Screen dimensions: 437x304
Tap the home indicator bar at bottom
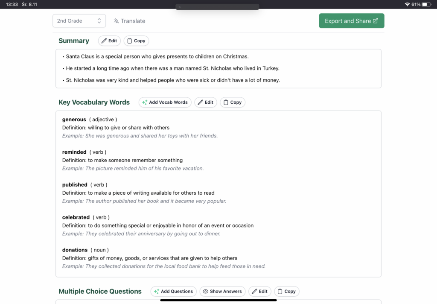click(218, 300)
